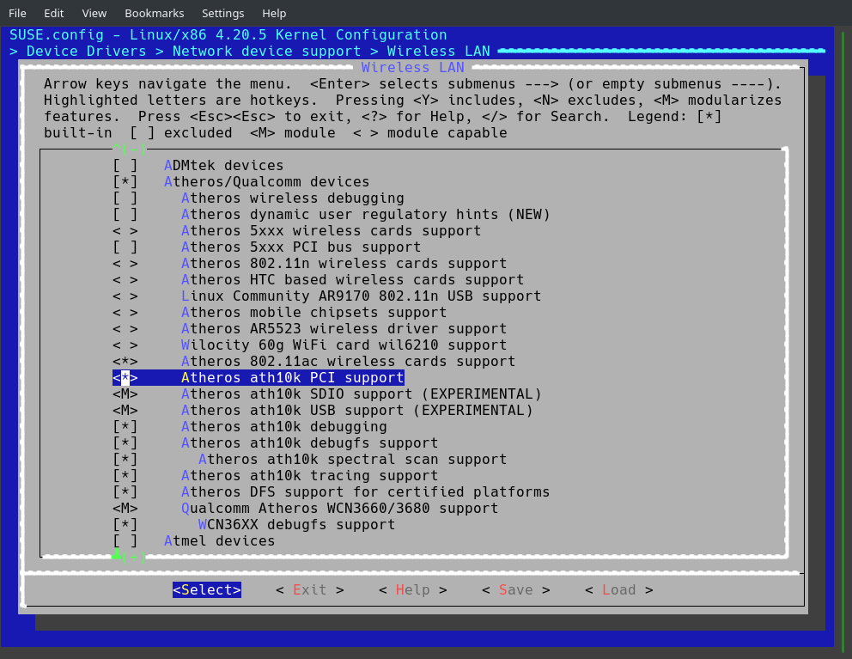The height and width of the screenshot is (659, 852).
Task: Toggle Atheros ath10k debugfs support checkbox
Action: 125,442
